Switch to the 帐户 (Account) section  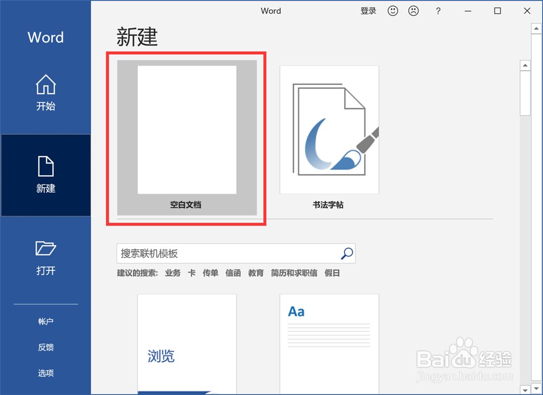(x=46, y=321)
